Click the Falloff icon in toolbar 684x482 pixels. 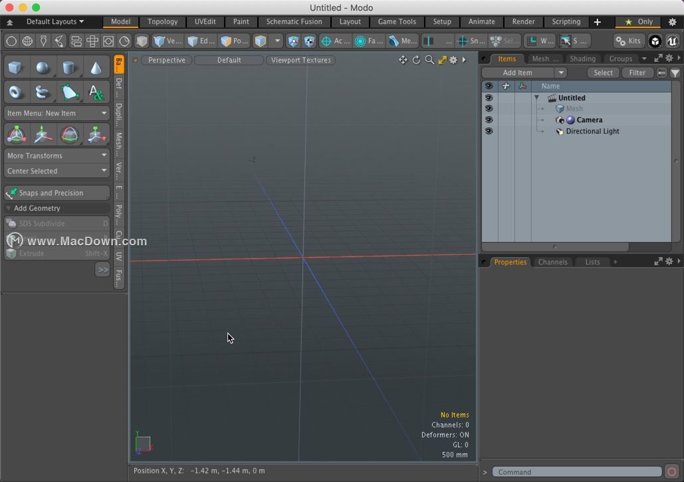tap(369, 41)
